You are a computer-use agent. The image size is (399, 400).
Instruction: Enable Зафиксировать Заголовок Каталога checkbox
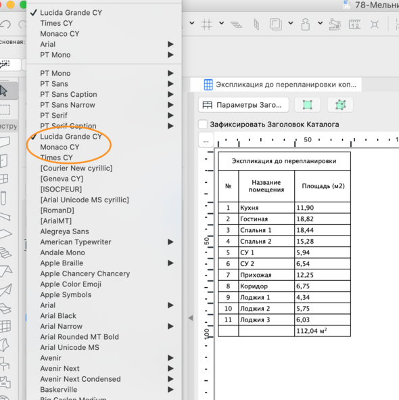pyautogui.click(x=203, y=125)
